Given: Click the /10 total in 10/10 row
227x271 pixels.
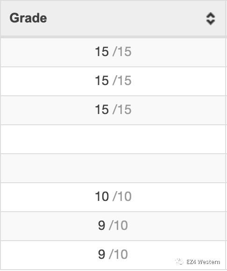Looking at the screenshot, I should tap(122, 196).
